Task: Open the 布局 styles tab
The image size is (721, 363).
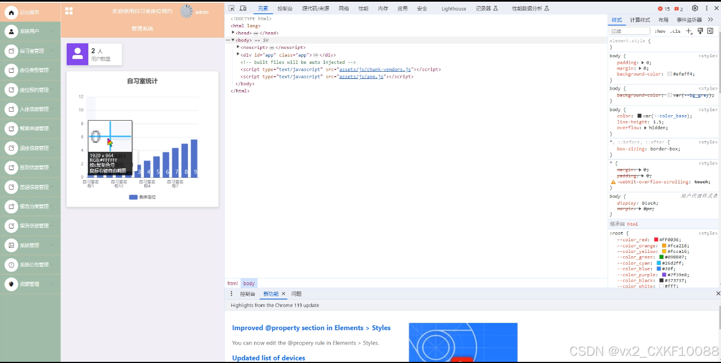Action: 663,20
